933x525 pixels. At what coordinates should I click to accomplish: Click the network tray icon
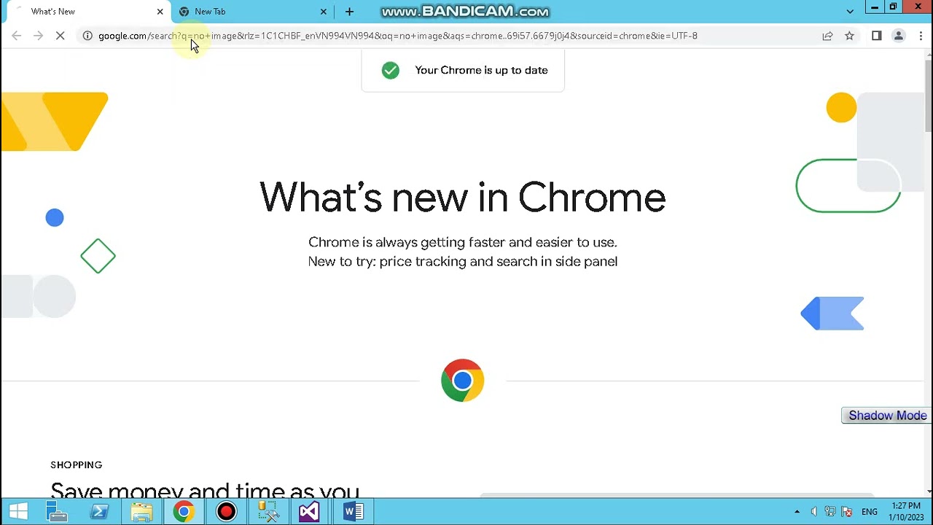pyautogui.click(x=830, y=512)
